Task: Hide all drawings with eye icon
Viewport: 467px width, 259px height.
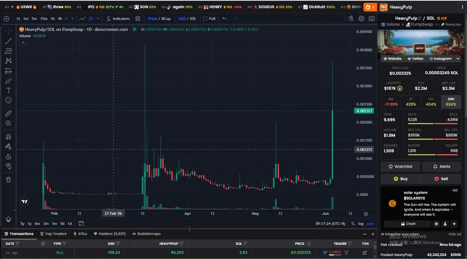Action: (x=8, y=166)
